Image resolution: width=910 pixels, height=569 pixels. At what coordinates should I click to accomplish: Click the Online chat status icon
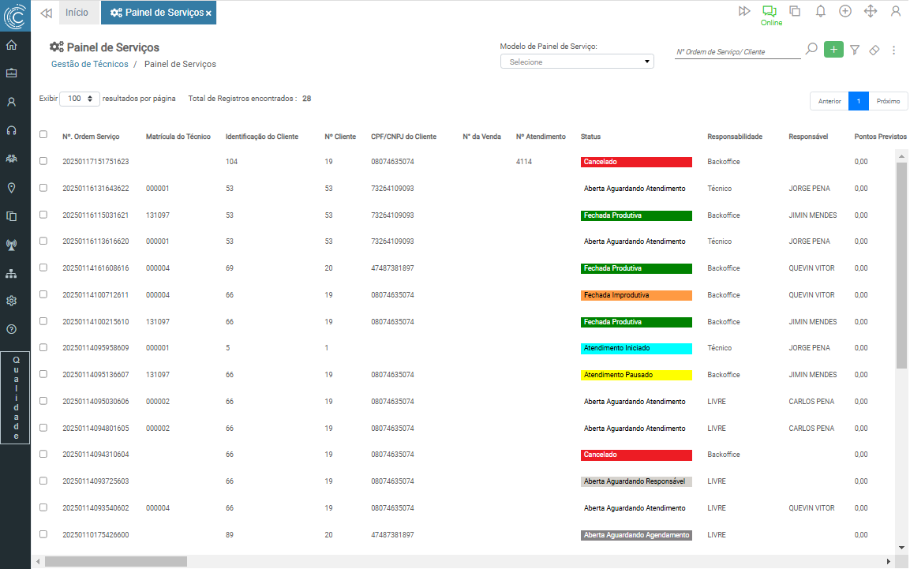(x=770, y=11)
